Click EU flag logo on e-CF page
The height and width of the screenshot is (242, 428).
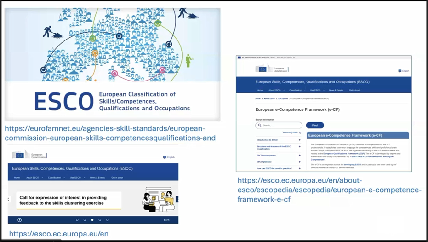pyautogui.click(x=263, y=69)
